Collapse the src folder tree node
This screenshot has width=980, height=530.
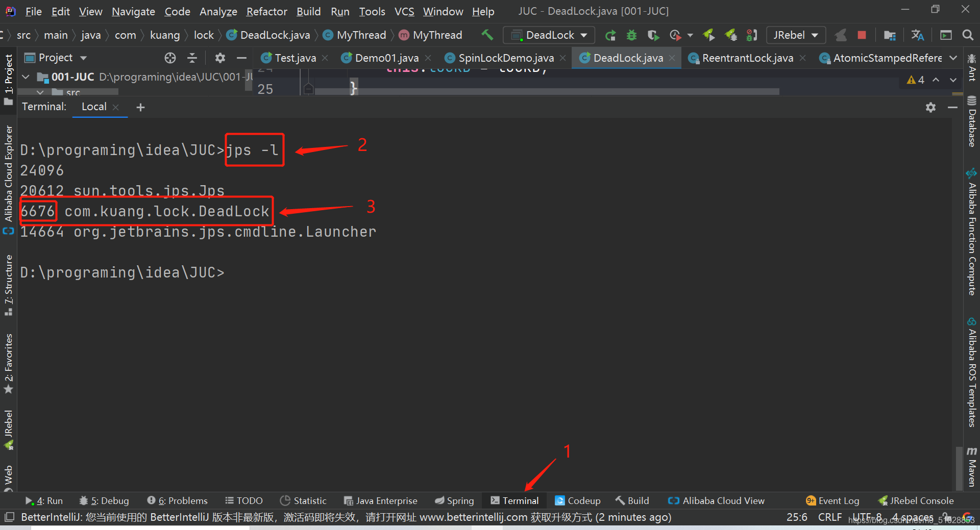[40, 92]
